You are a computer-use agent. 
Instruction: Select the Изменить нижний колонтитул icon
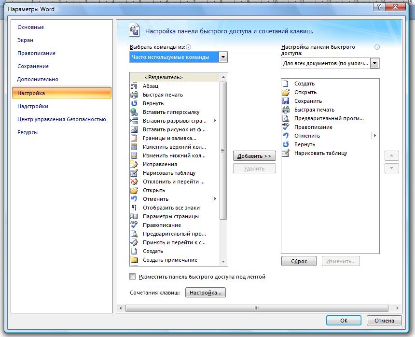tap(134, 155)
